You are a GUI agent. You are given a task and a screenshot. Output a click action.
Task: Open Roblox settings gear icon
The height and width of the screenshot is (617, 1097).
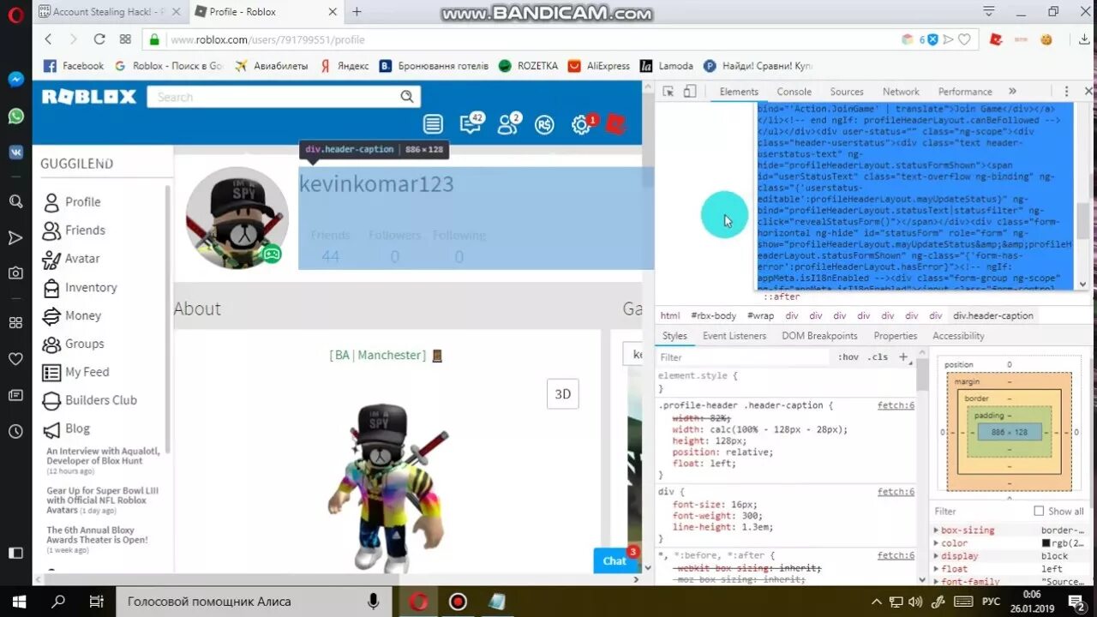pos(582,124)
